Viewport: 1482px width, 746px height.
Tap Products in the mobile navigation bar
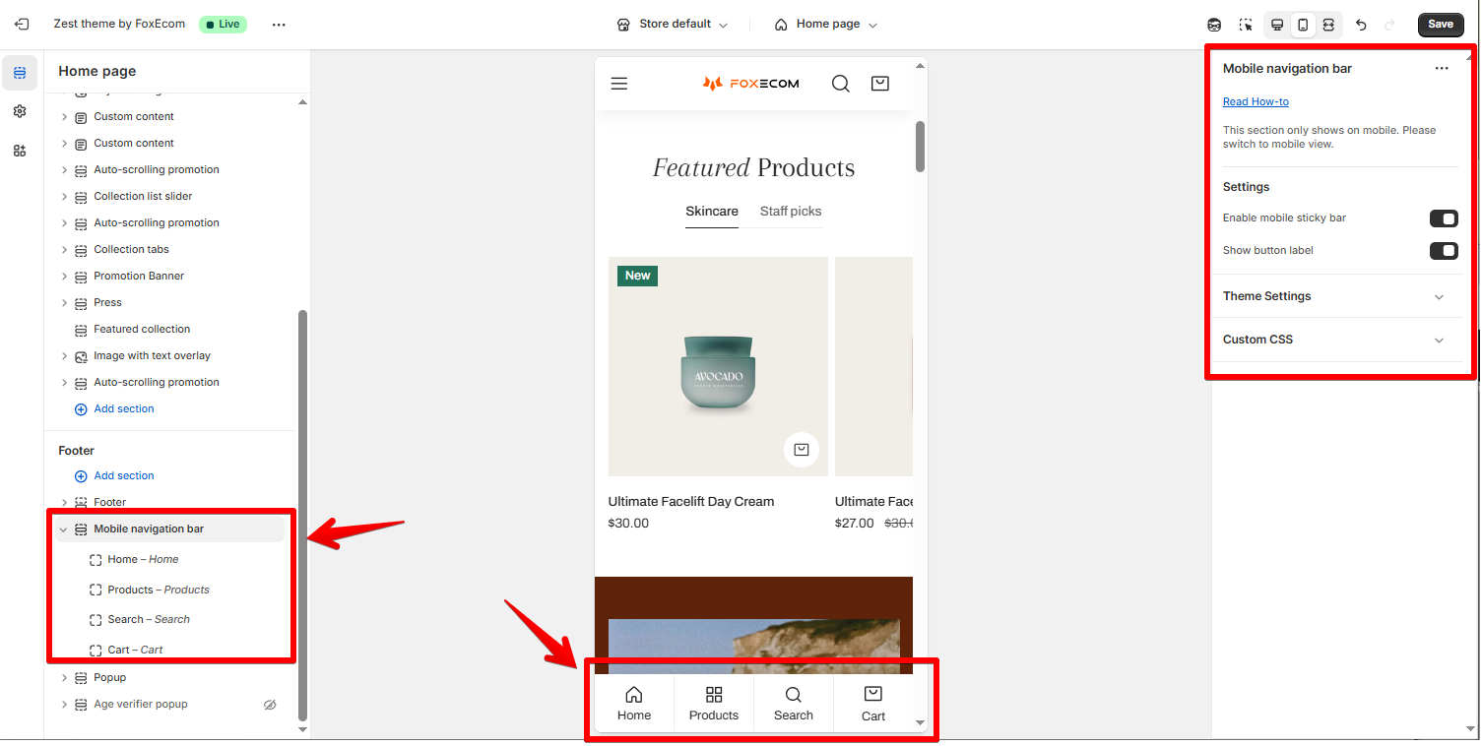click(714, 704)
